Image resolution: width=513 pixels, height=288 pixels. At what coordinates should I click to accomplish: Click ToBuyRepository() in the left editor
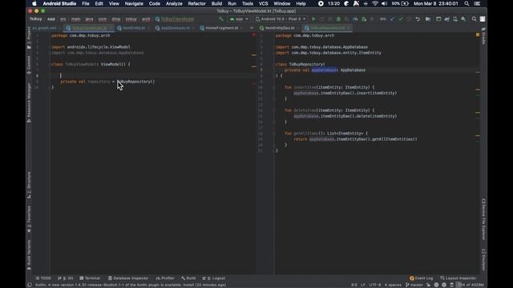coord(135,82)
